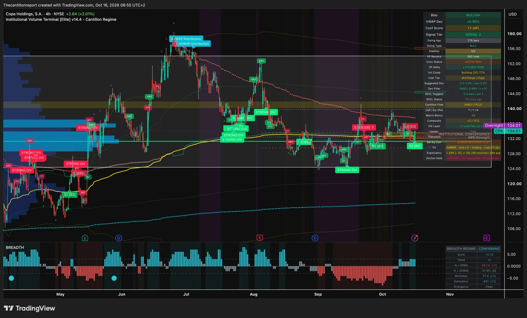Viewport: 527px width, 318px height.
Task: Click the Aug label on time axis
Action: click(254, 294)
